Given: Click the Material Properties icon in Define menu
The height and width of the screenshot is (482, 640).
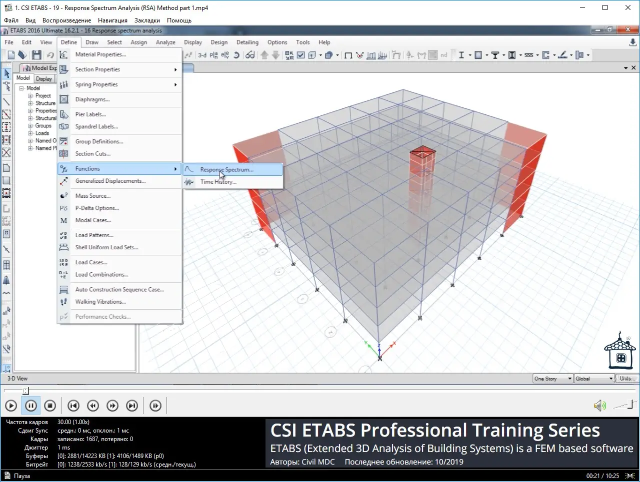Looking at the screenshot, I should pos(64,54).
